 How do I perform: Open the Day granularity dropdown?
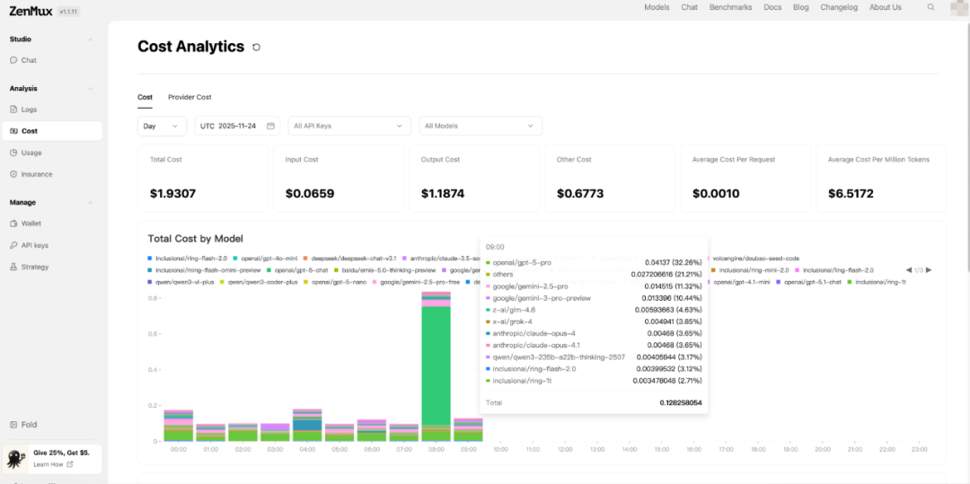[162, 126]
